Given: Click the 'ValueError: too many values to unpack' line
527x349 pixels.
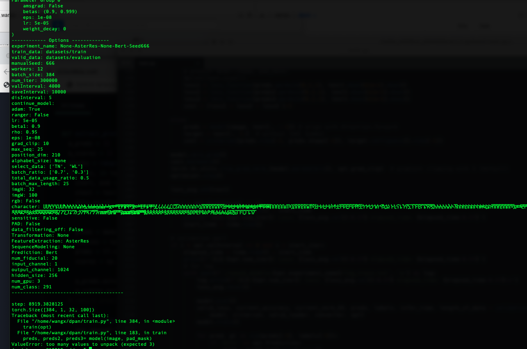Looking at the screenshot, I should coord(83,344).
